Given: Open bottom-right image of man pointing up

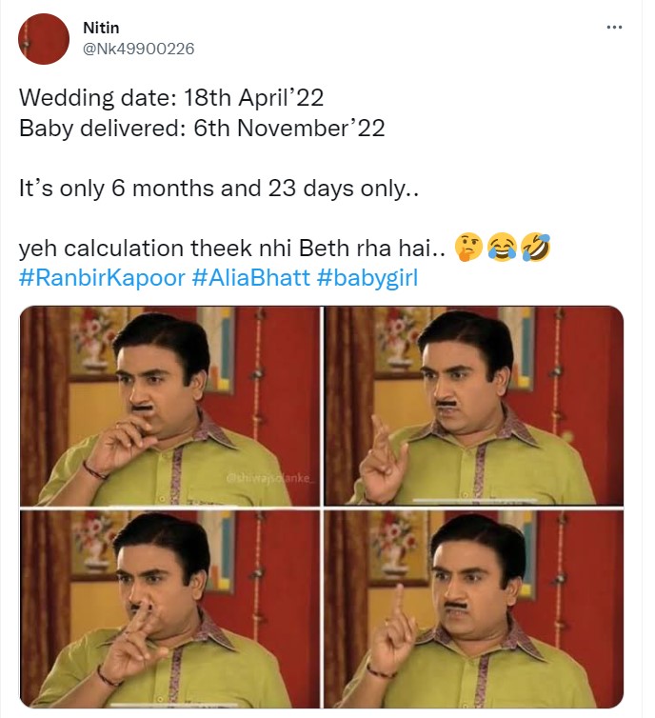Looking at the screenshot, I should [473, 607].
